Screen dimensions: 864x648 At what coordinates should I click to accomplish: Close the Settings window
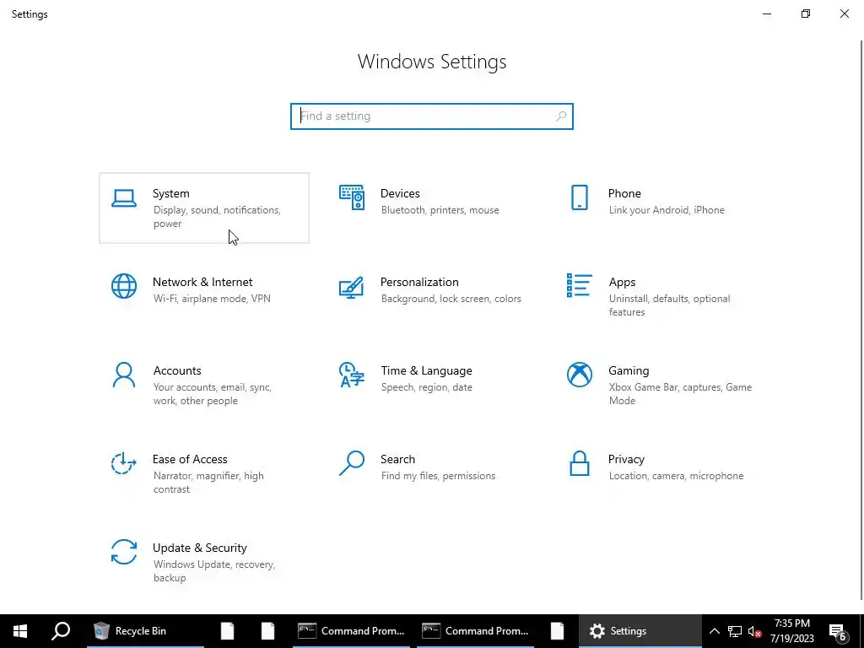tap(844, 13)
